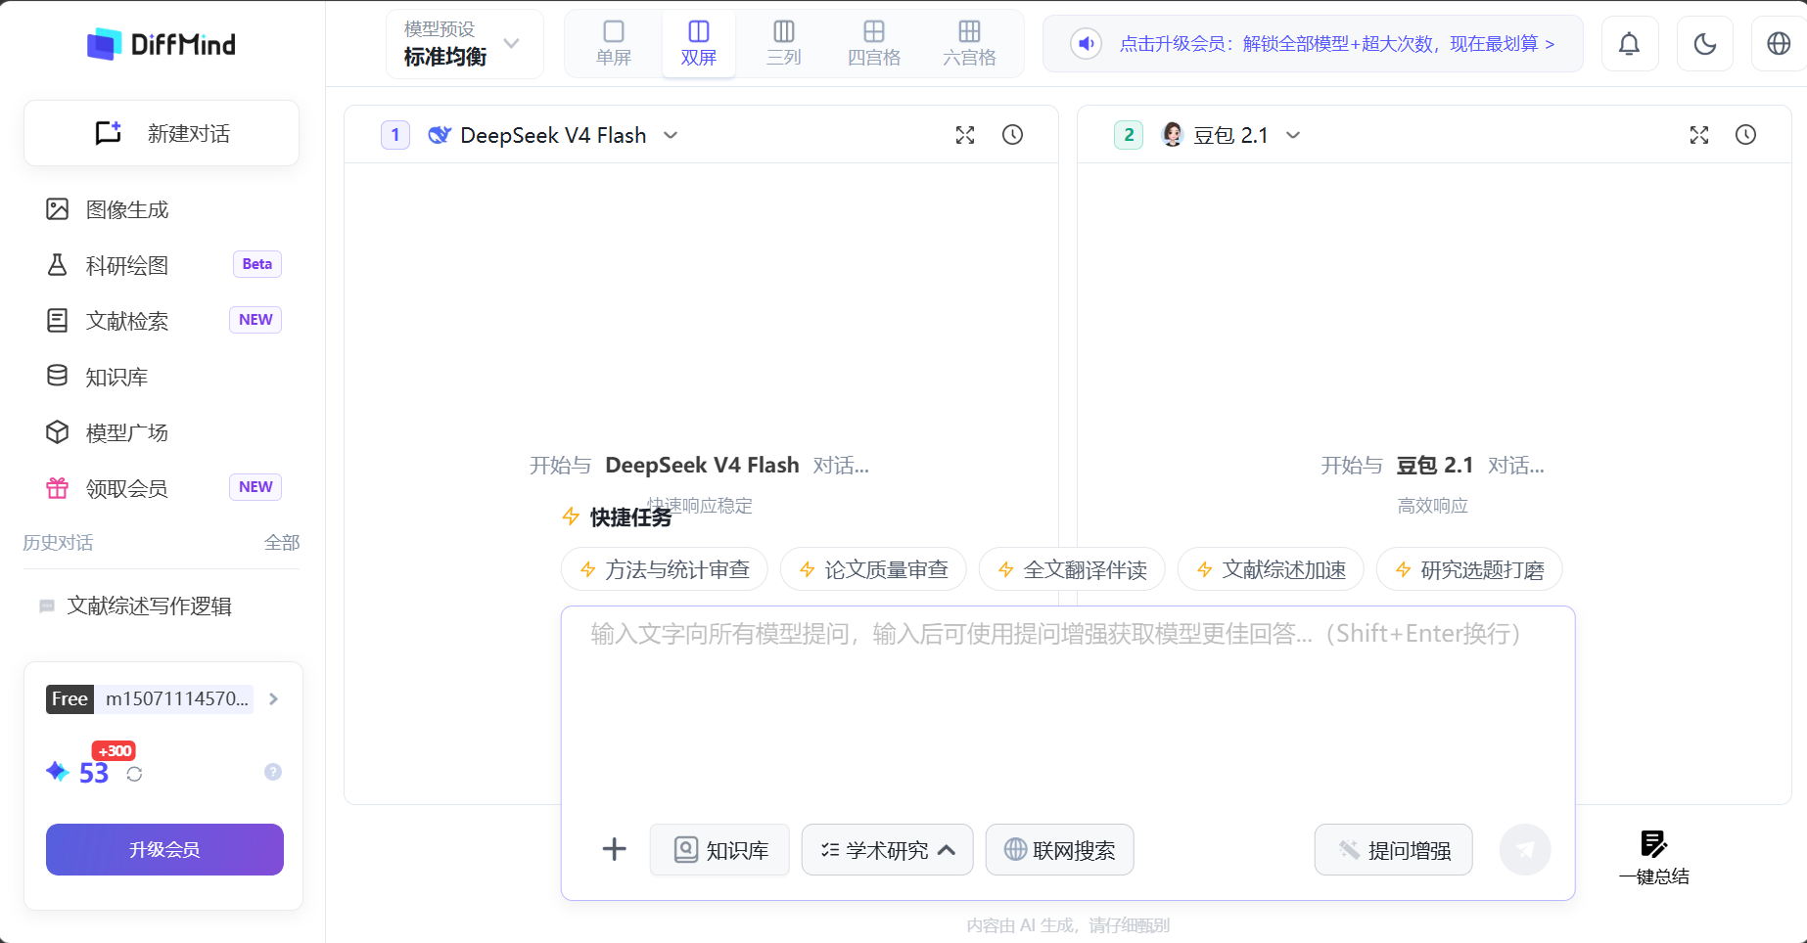
Task: Click the Beta badge beside 科研绘图
Action: [257, 264]
